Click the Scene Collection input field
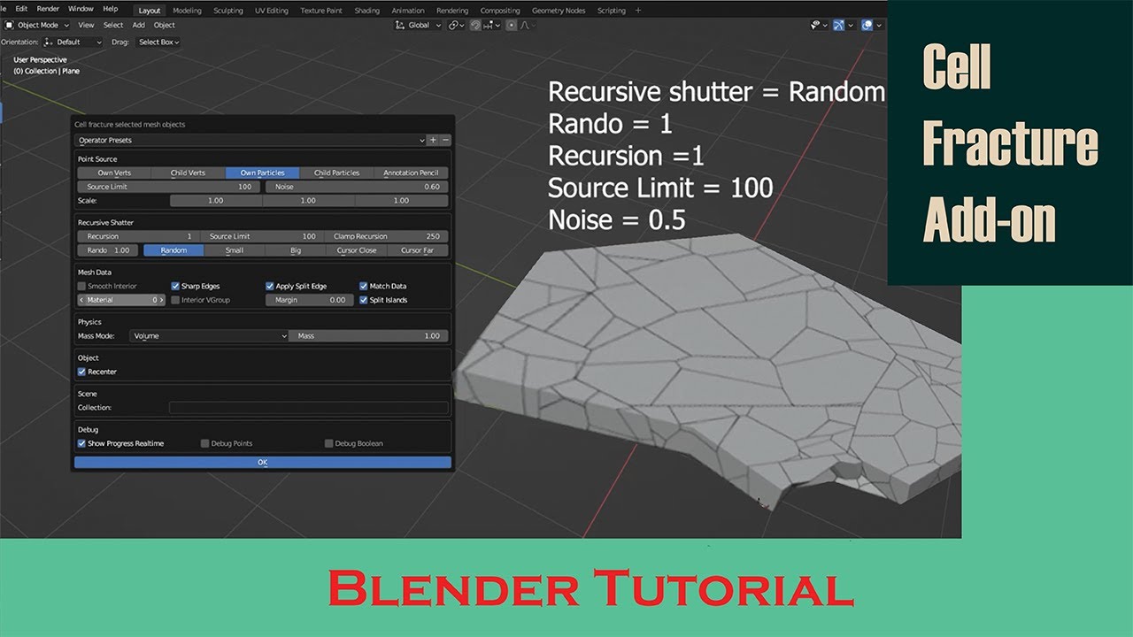The height and width of the screenshot is (637, 1133). pos(309,408)
